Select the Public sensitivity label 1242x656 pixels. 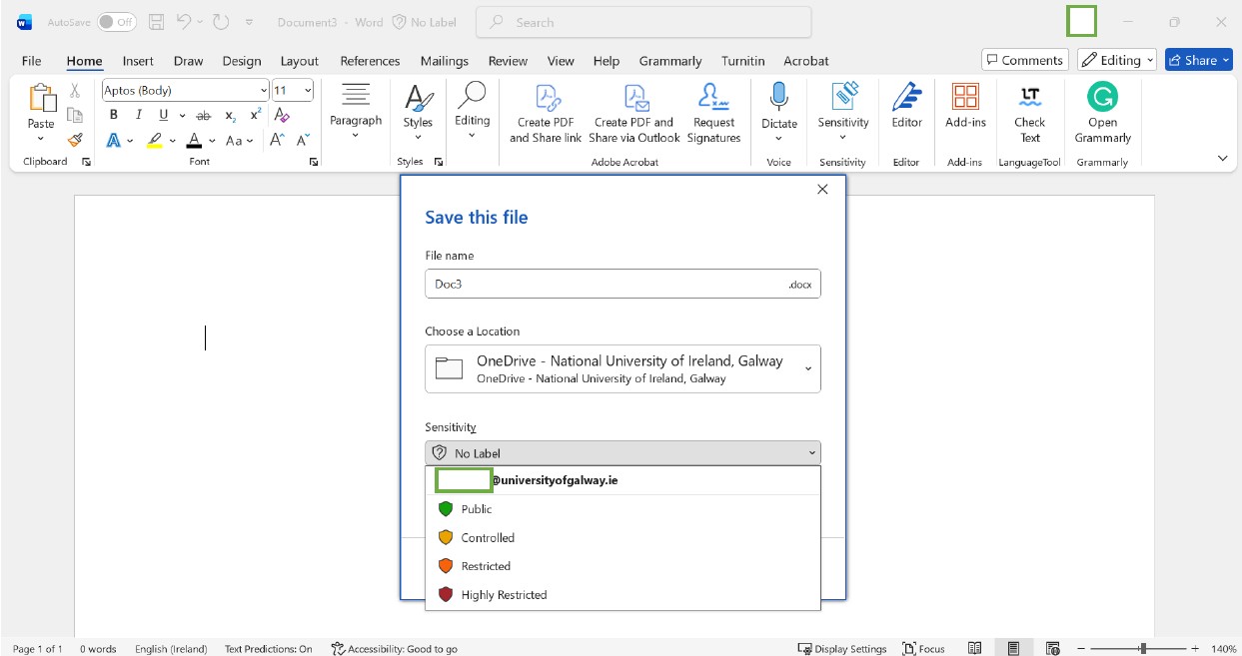(622, 509)
